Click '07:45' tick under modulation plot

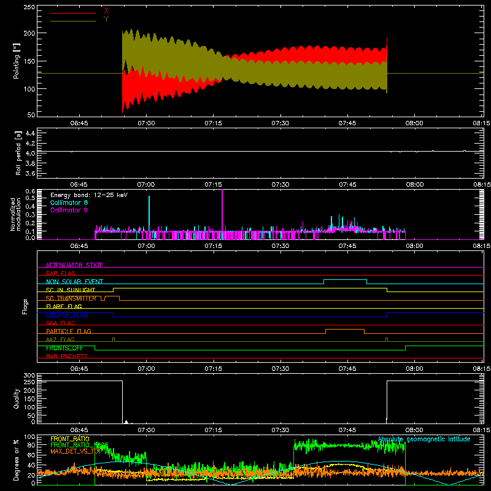click(x=347, y=246)
